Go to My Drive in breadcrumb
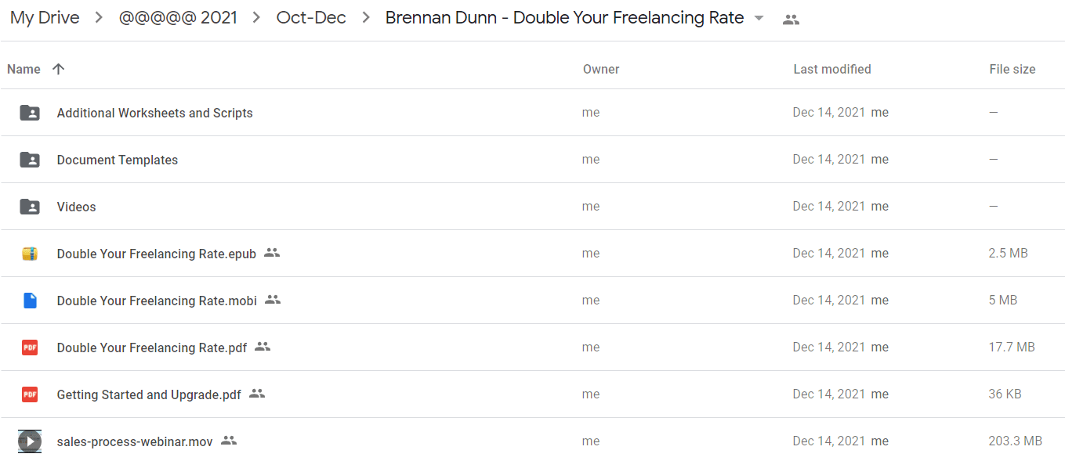This screenshot has width=1065, height=461. click(45, 18)
